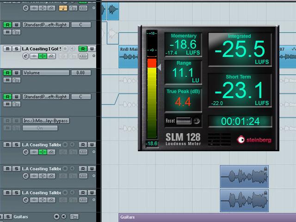
Task: Enable record on the Guitars track
Action: tap(56, 216)
